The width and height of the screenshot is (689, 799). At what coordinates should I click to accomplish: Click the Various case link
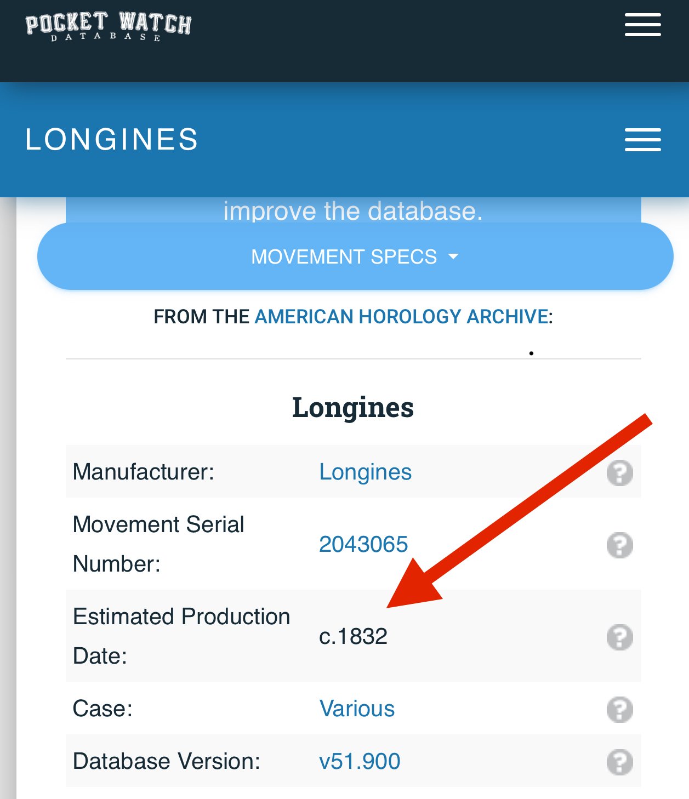[x=357, y=709]
